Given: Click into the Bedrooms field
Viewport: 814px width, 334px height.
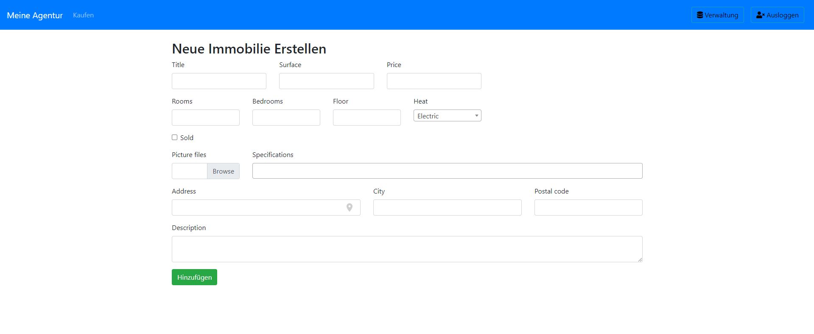Looking at the screenshot, I should point(286,118).
